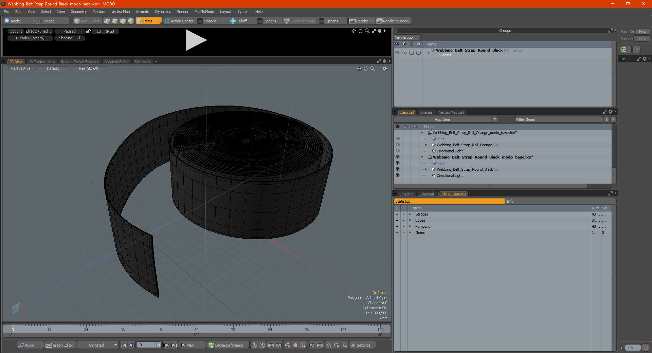
Task: Click New Group button
Action: click(x=407, y=37)
